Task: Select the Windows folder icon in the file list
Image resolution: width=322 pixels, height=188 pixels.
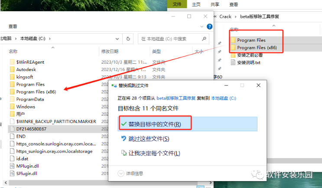Action: (x=12, y=107)
